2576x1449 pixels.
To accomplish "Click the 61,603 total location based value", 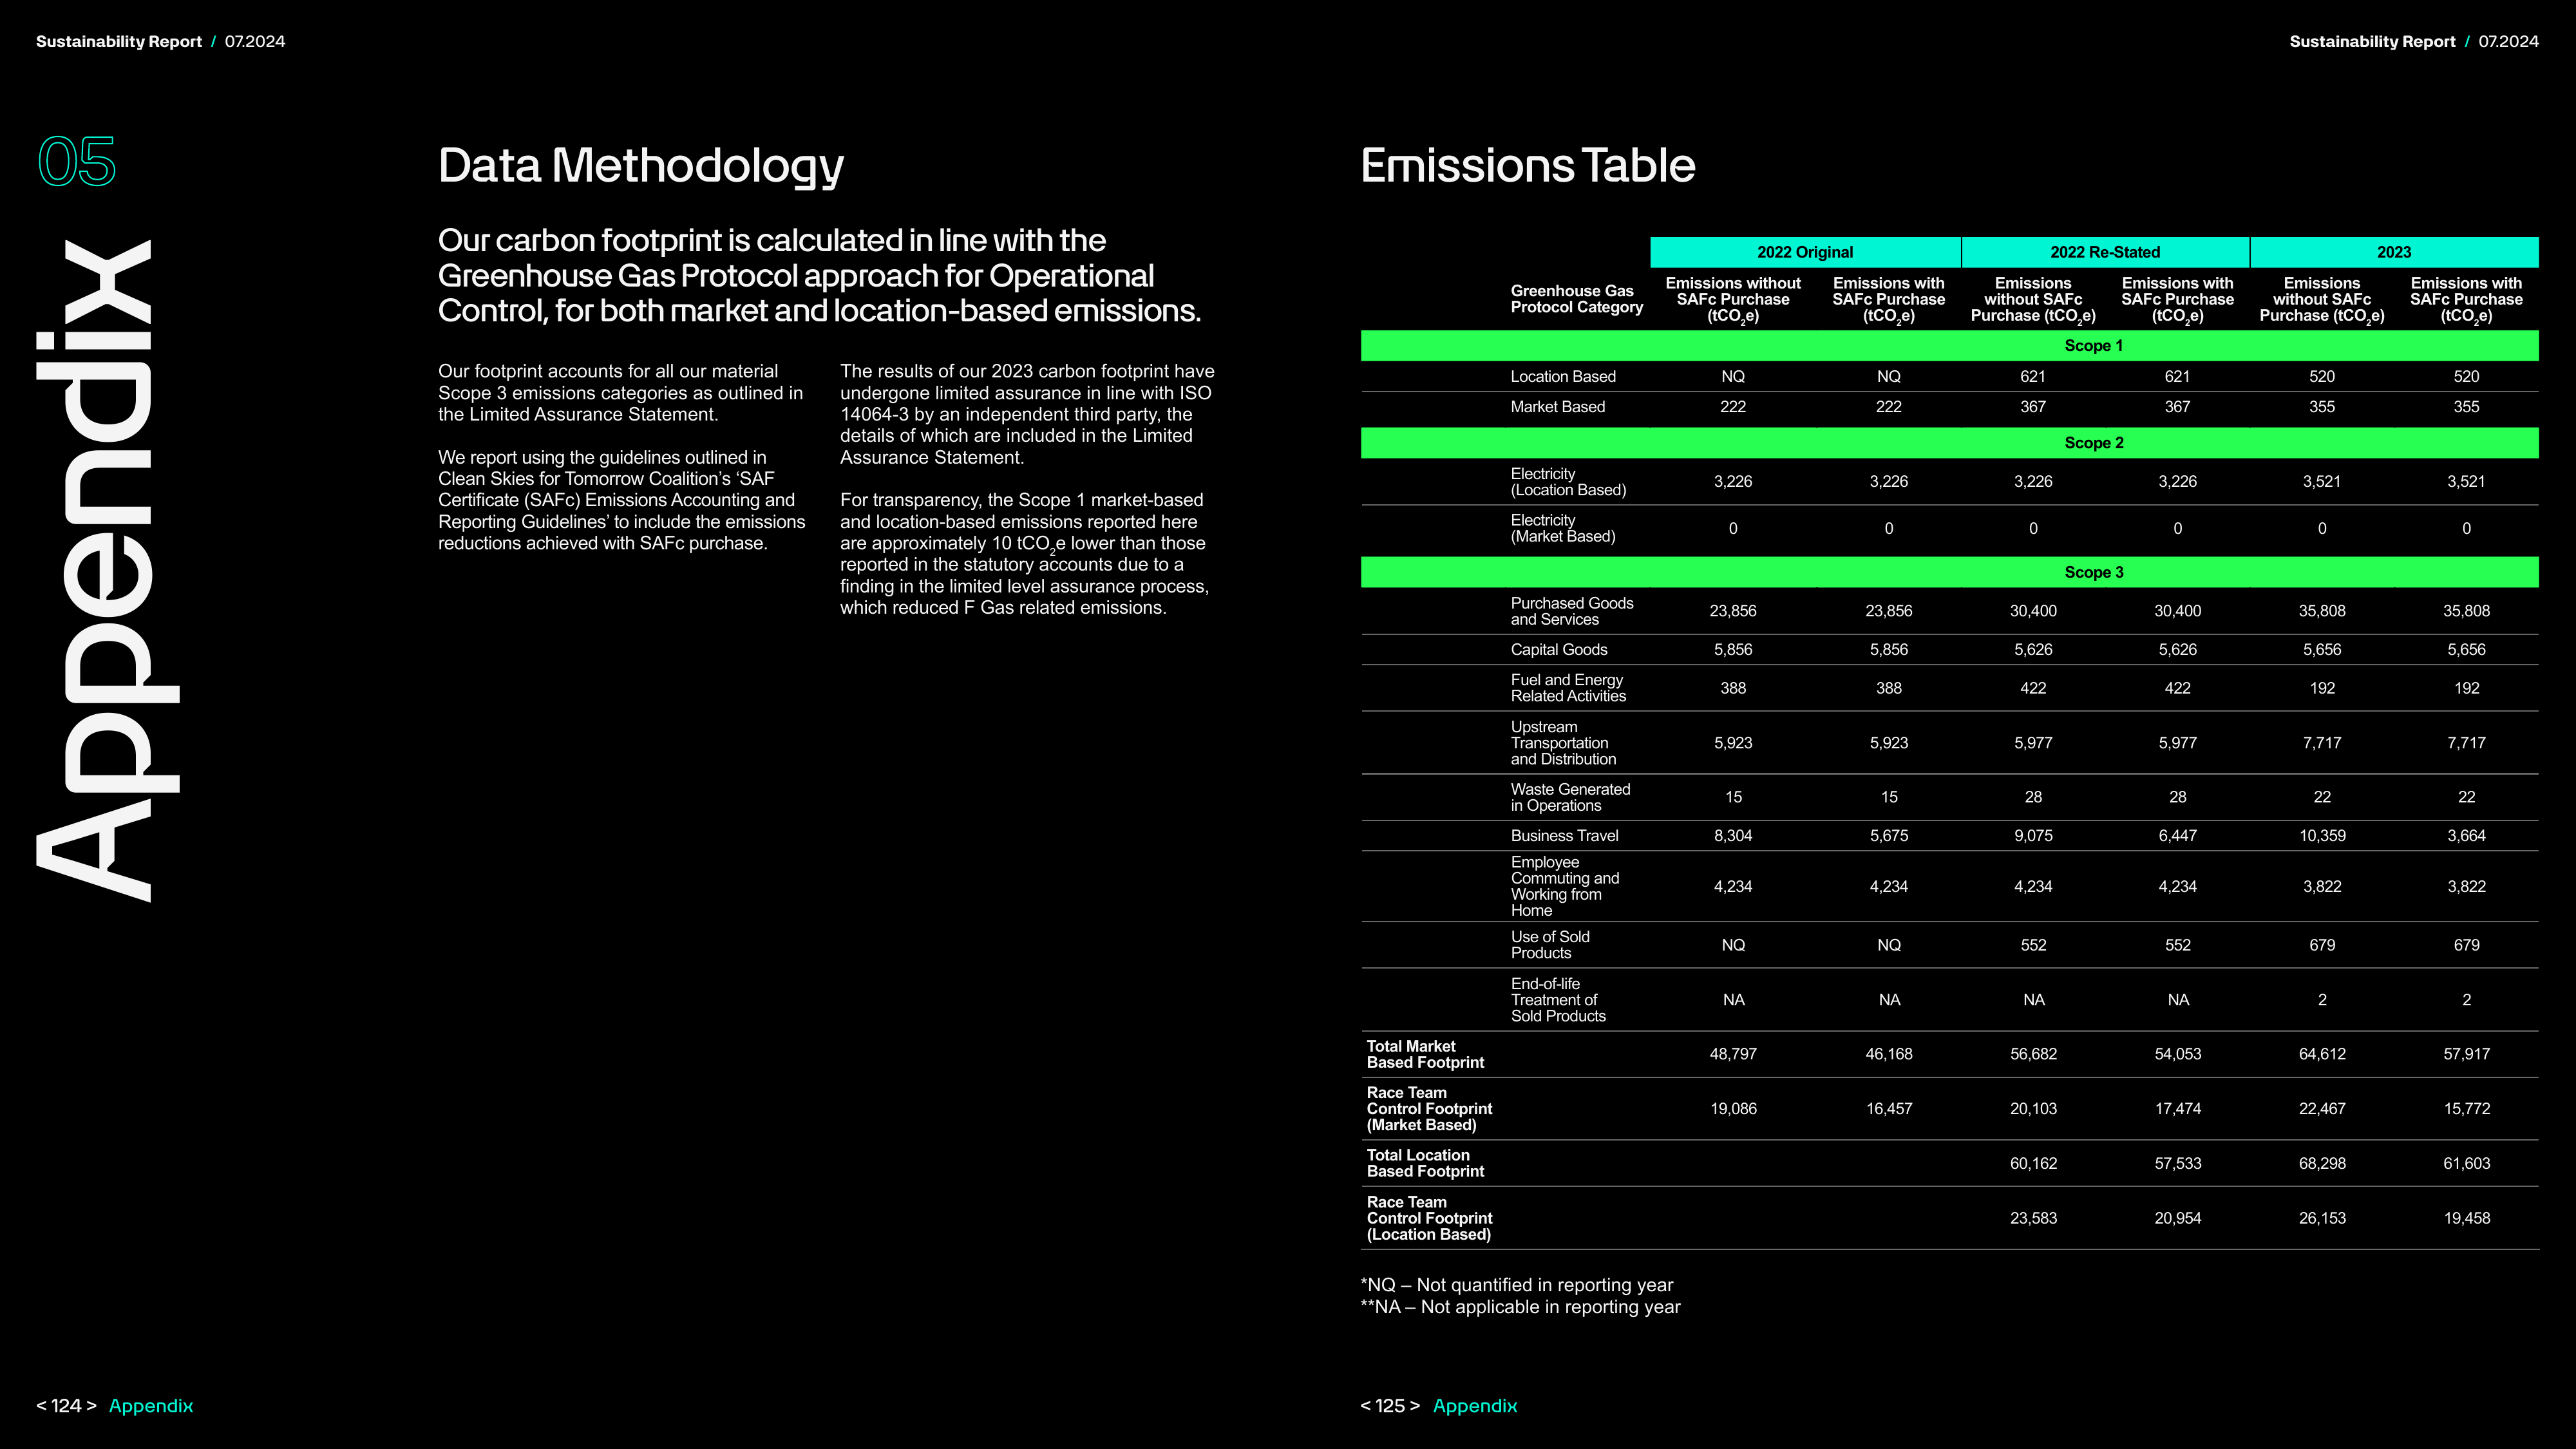I will (x=2466, y=1163).
